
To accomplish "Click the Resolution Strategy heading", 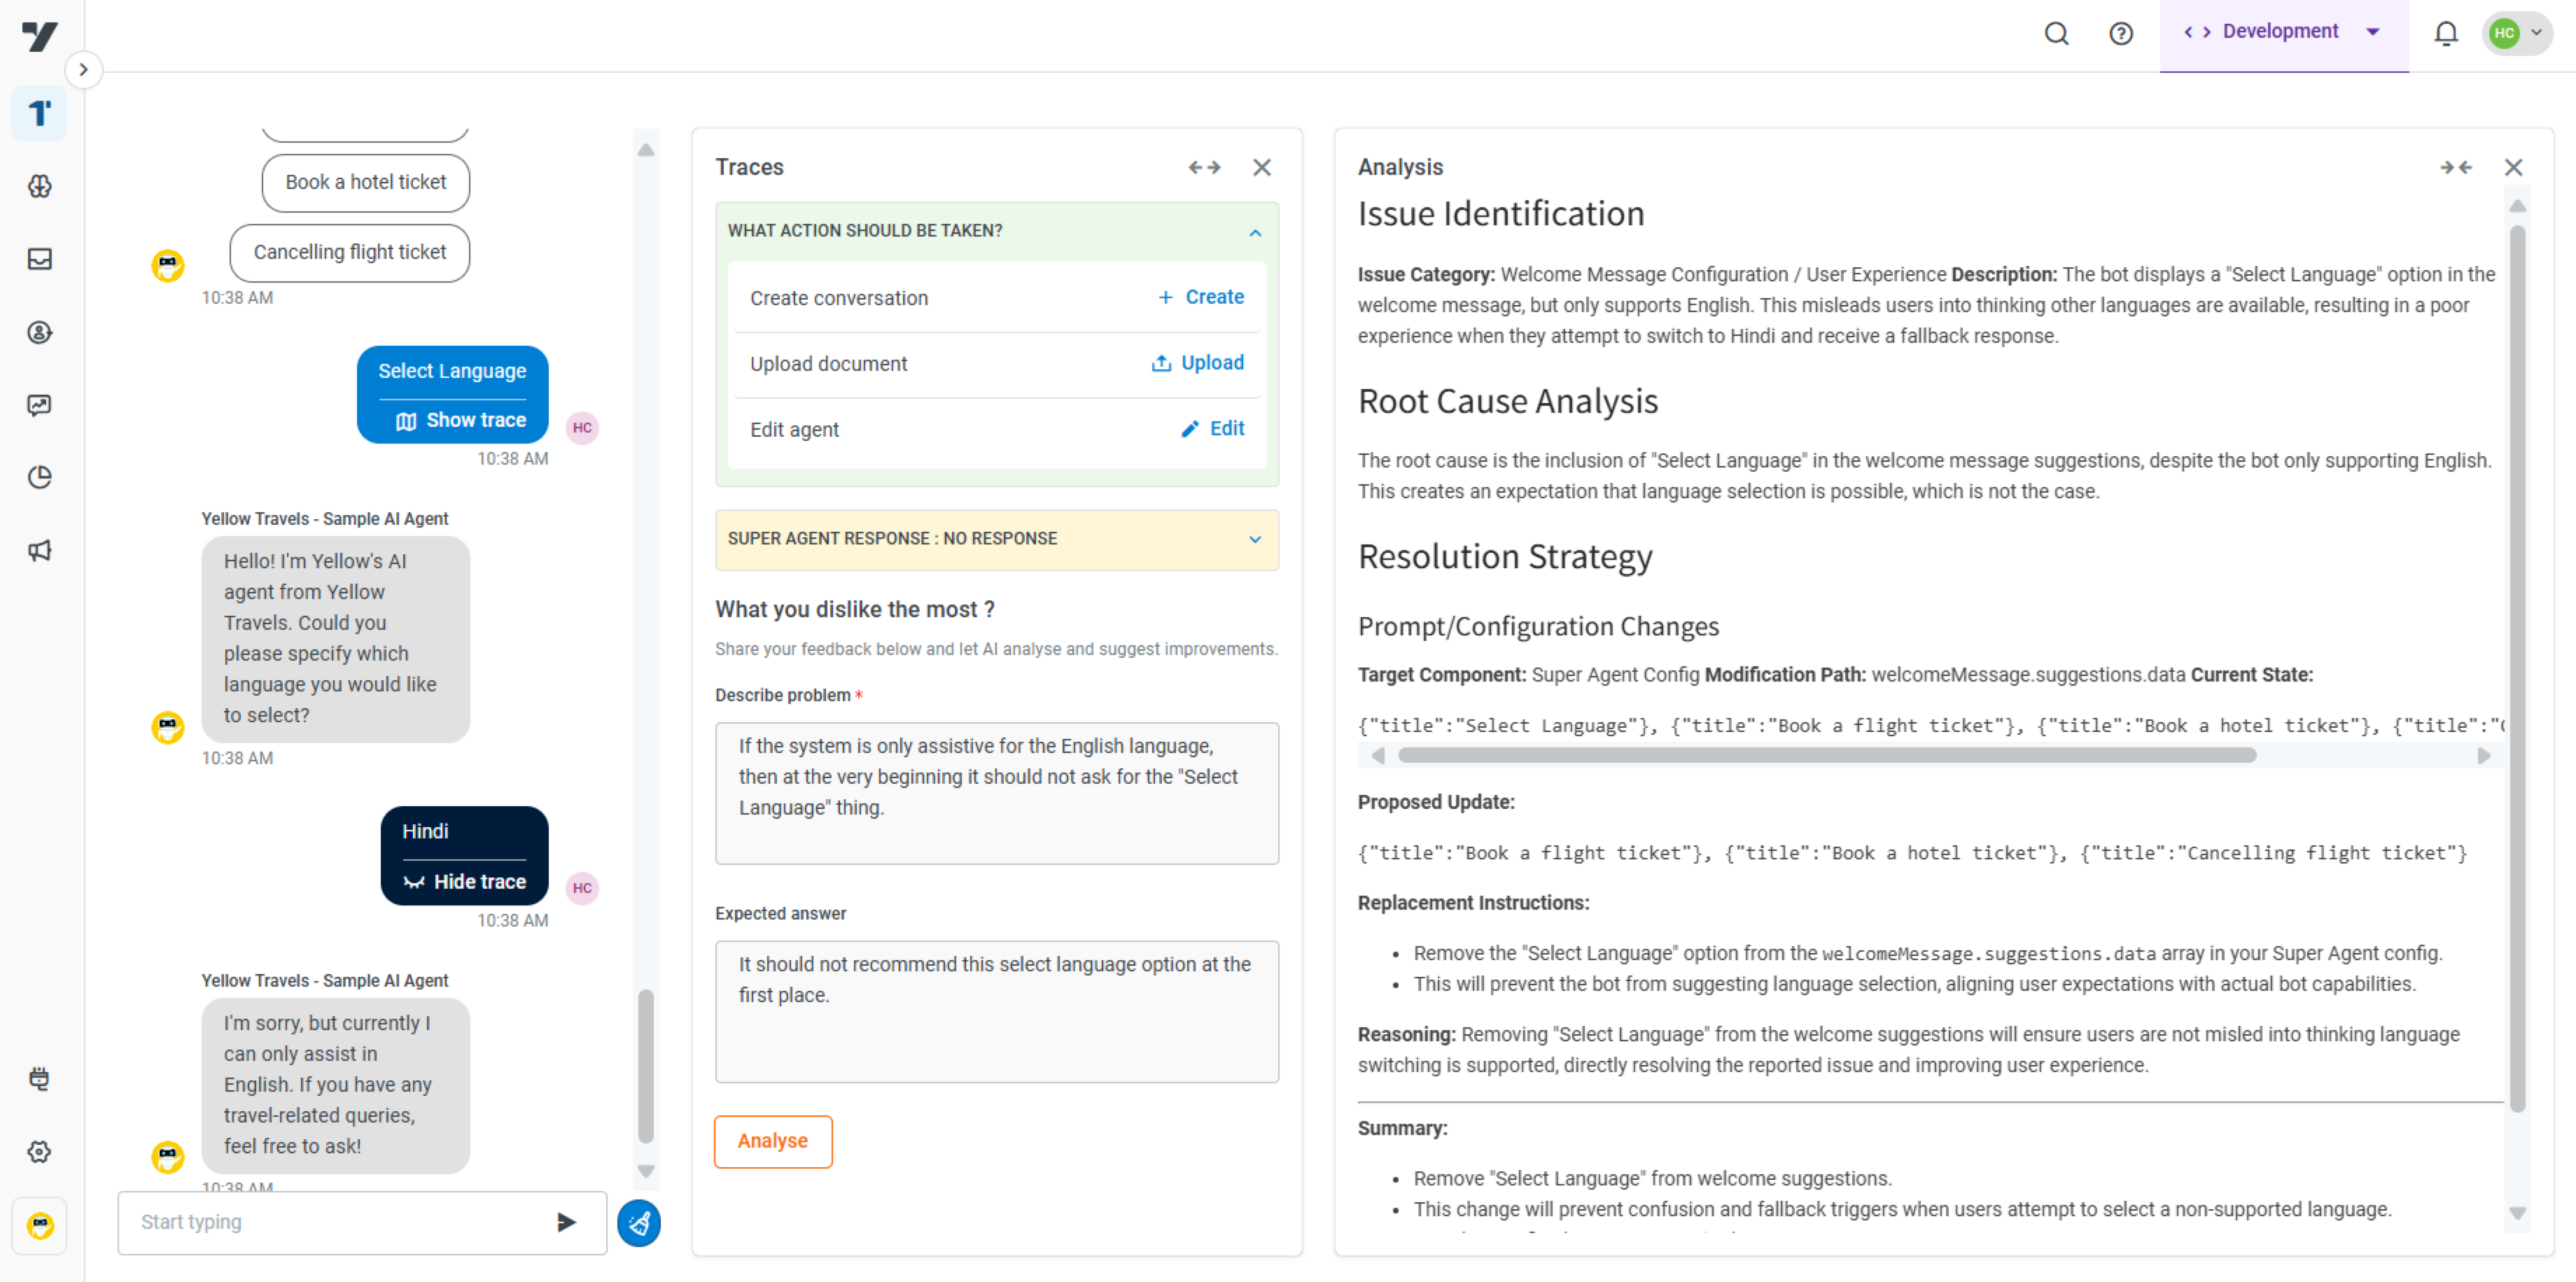I will point(1504,557).
